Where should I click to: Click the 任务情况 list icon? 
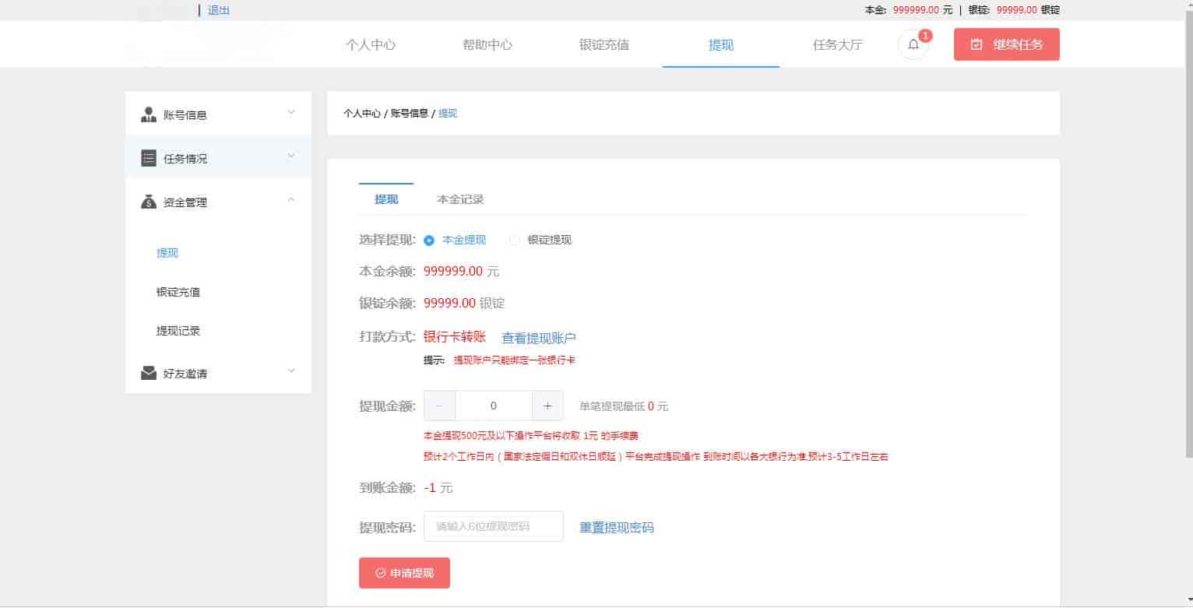(x=149, y=158)
